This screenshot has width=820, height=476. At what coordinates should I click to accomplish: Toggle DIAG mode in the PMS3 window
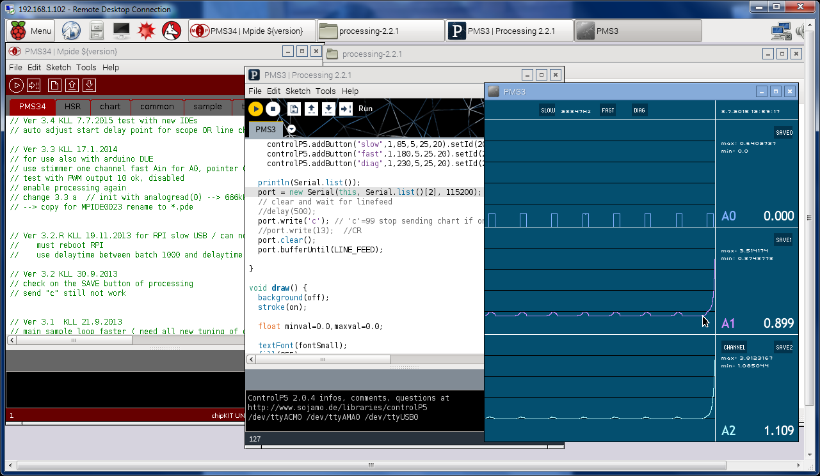click(639, 110)
